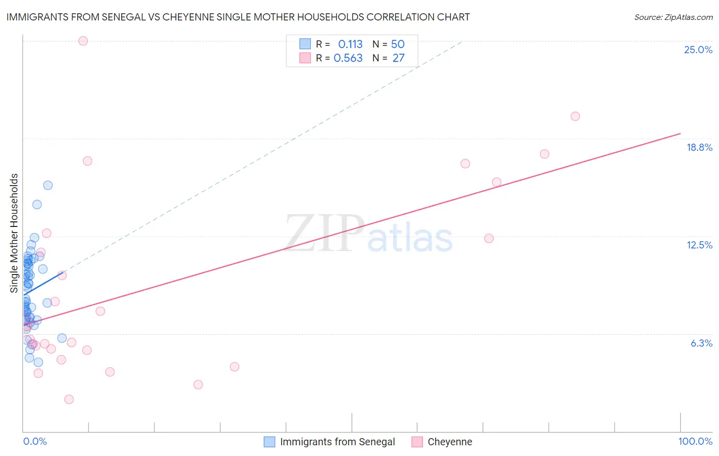Click the 18.8% y-axis label

coord(699,147)
